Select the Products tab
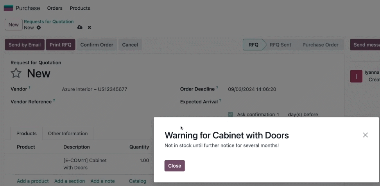Image resolution: width=380 pixels, height=186 pixels. pos(27,133)
